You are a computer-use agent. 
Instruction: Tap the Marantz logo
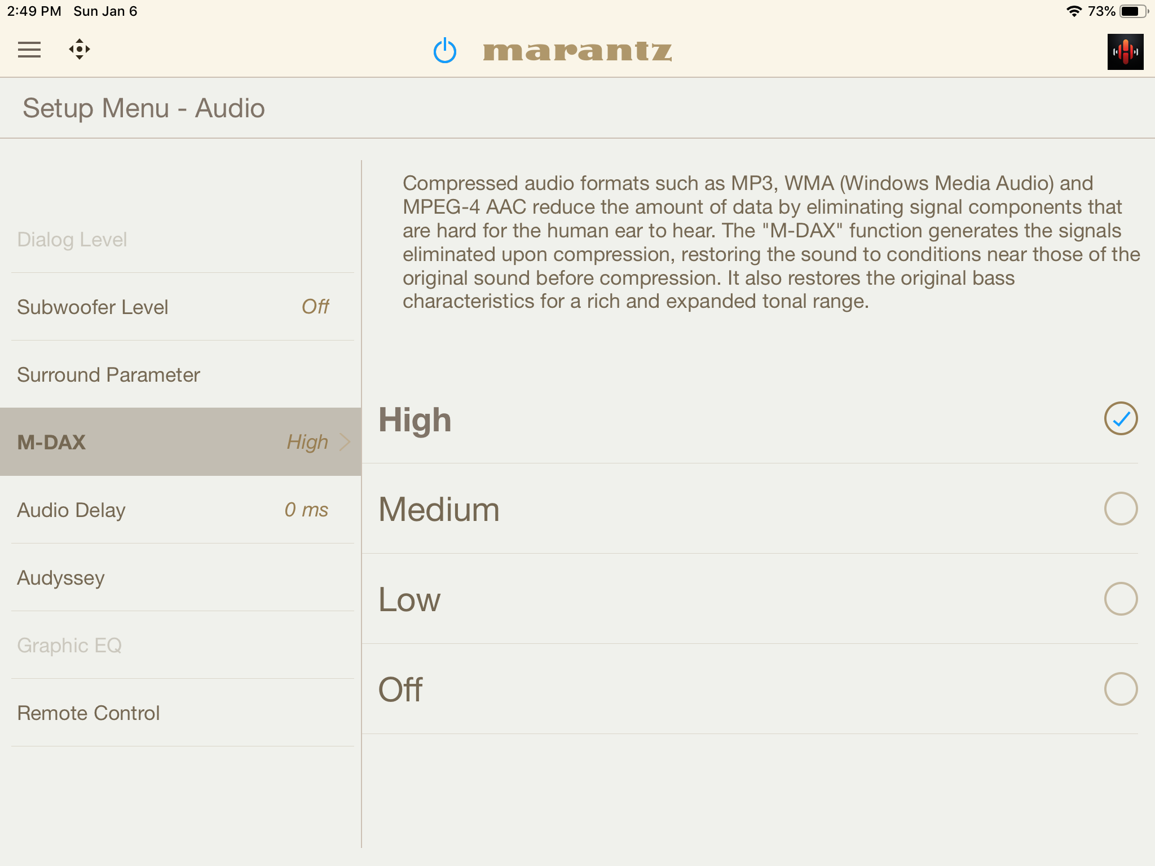click(x=577, y=51)
